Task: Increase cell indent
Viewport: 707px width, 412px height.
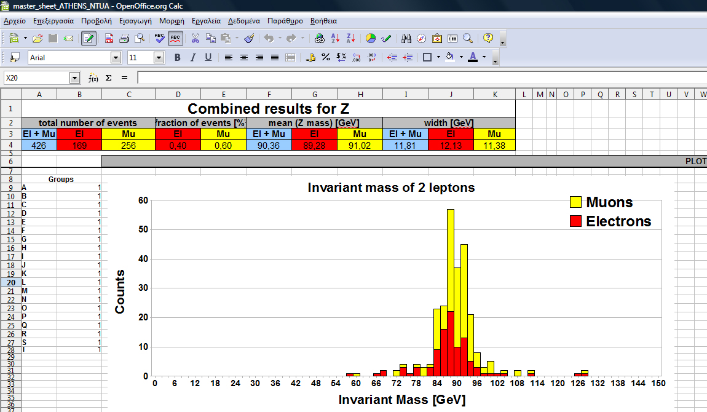Action: [408, 58]
